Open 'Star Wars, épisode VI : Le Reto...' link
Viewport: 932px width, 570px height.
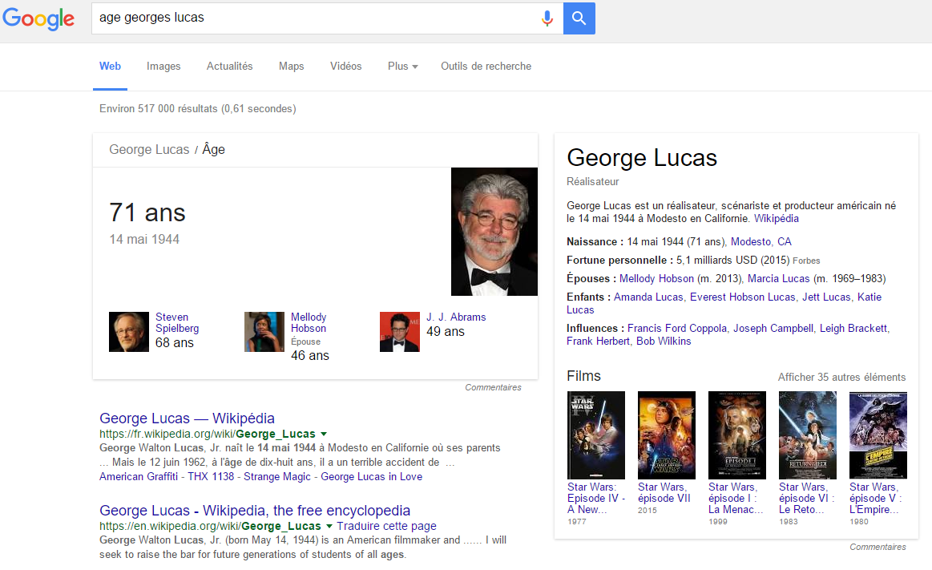[807, 498]
